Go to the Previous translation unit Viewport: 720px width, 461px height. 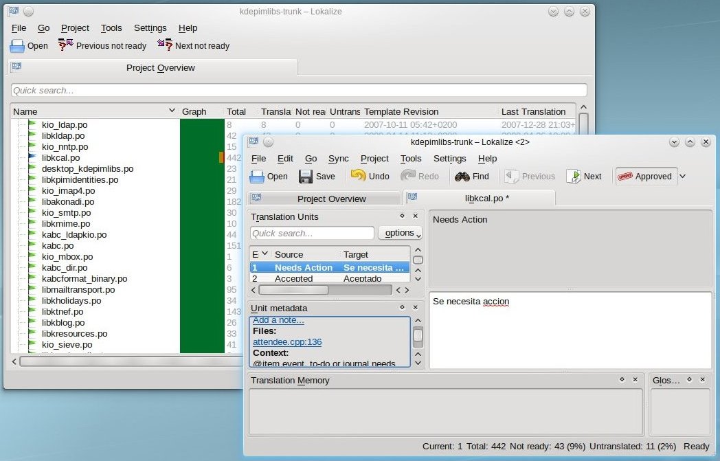530,177
